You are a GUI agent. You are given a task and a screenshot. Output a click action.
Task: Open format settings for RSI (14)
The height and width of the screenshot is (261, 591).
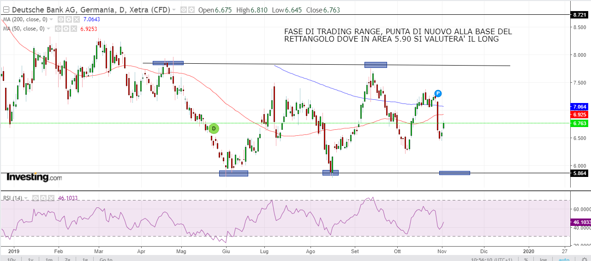pyautogui.click(x=43, y=198)
